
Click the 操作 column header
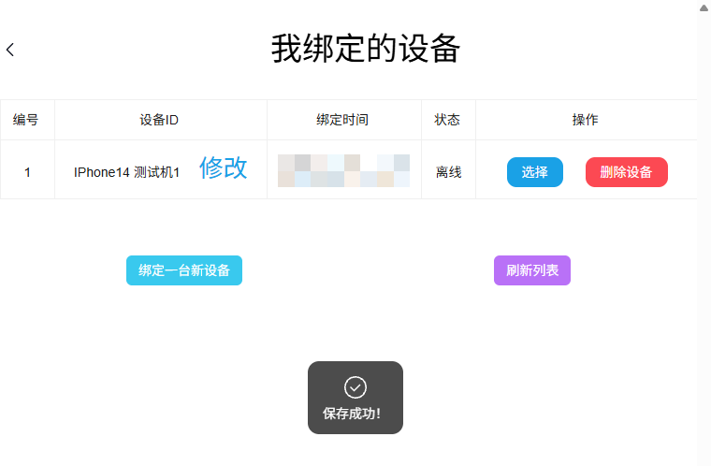(x=585, y=120)
